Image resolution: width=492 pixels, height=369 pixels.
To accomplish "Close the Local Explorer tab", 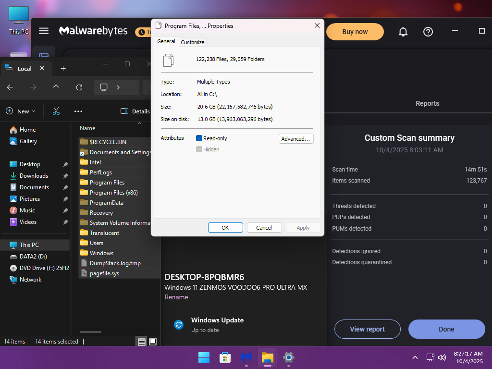I will click(42, 68).
